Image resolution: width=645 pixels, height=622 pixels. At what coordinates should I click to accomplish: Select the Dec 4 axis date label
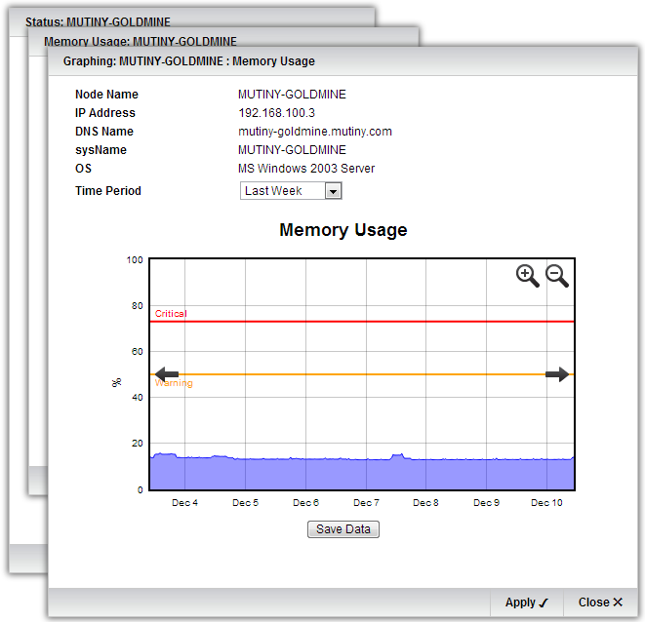[x=184, y=503]
